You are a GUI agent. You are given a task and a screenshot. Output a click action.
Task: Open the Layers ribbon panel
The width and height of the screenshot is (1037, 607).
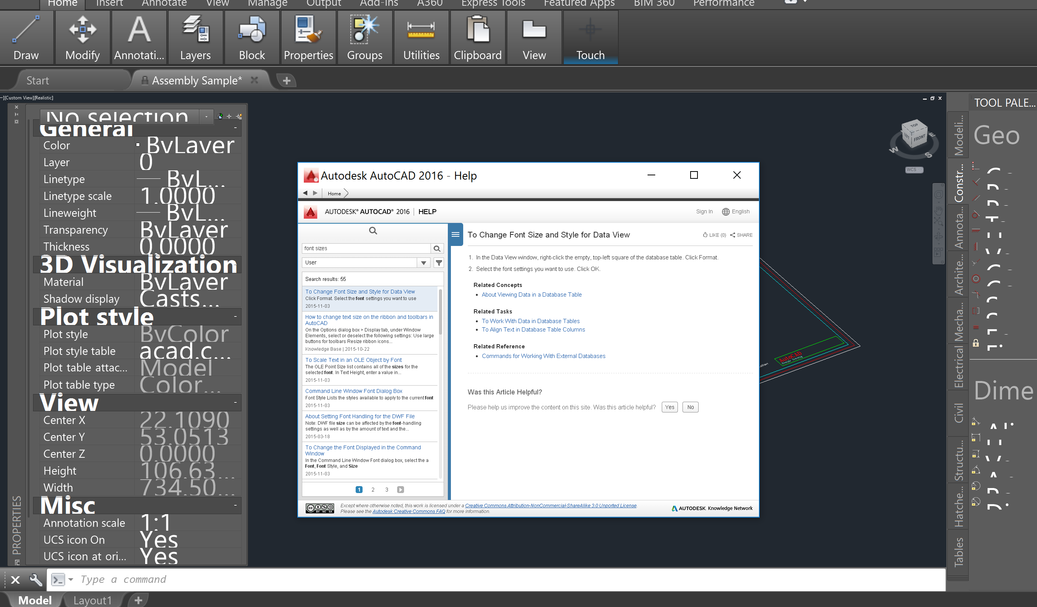pos(195,37)
